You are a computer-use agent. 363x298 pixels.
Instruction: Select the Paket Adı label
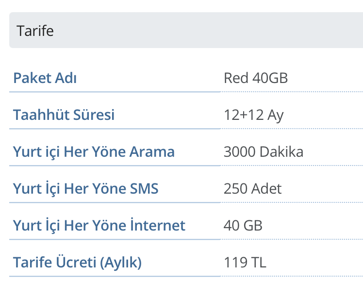click(45, 78)
